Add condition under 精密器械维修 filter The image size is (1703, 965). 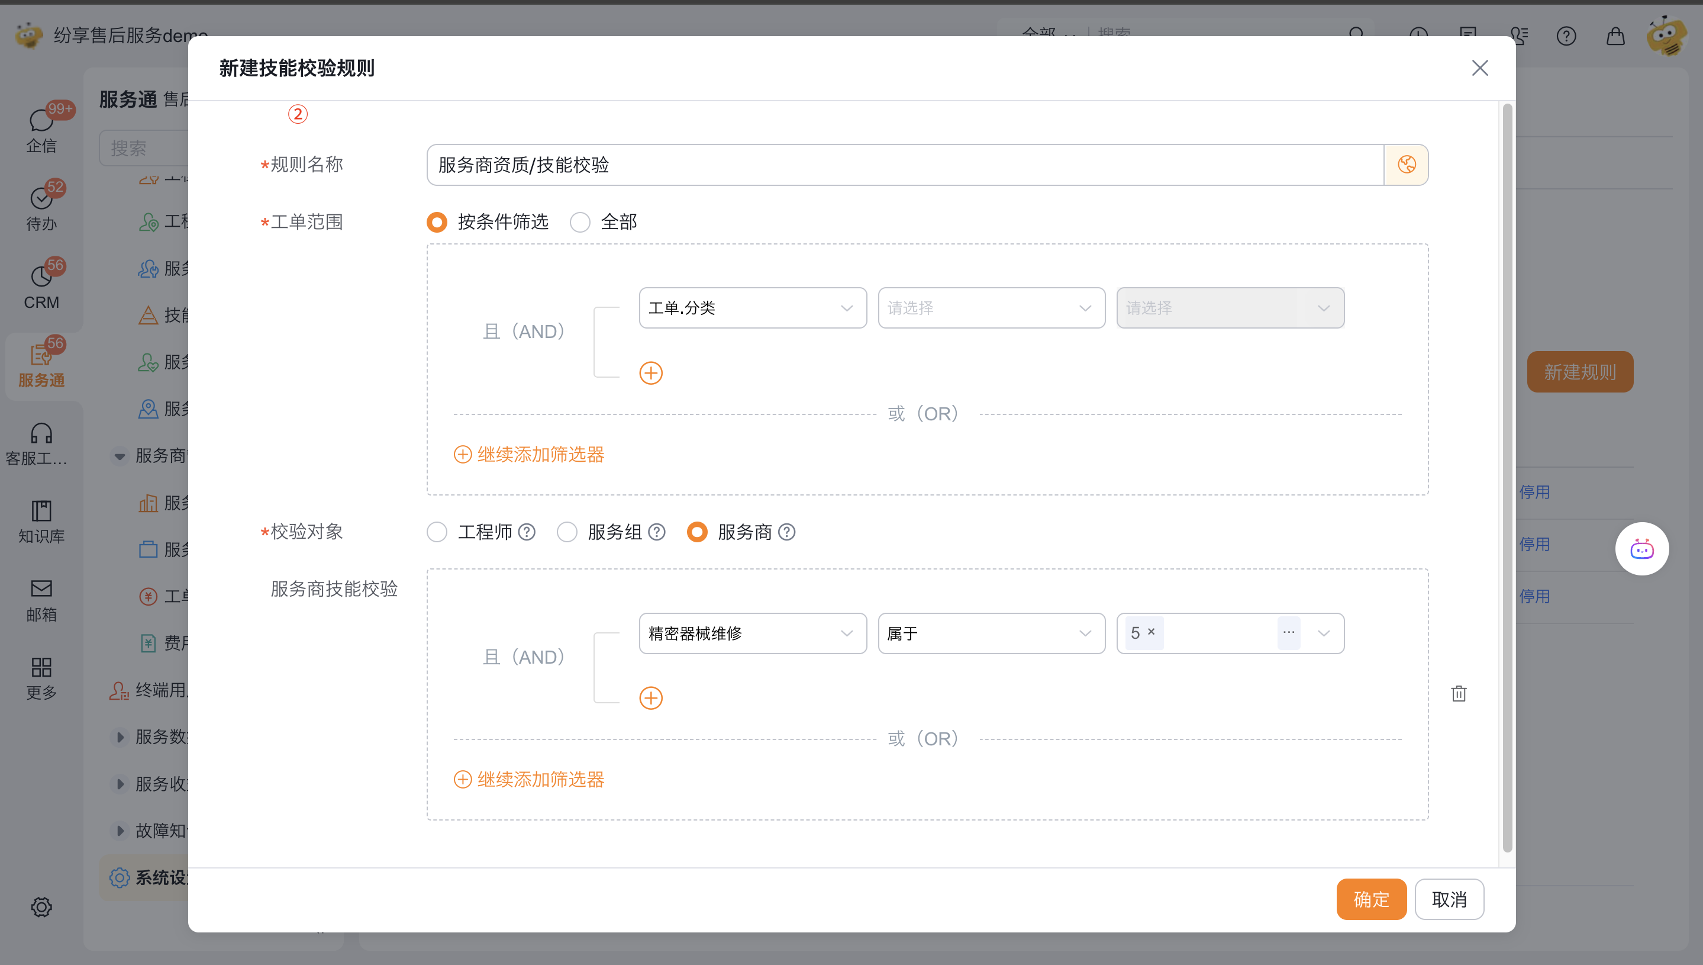pyautogui.click(x=650, y=697)
